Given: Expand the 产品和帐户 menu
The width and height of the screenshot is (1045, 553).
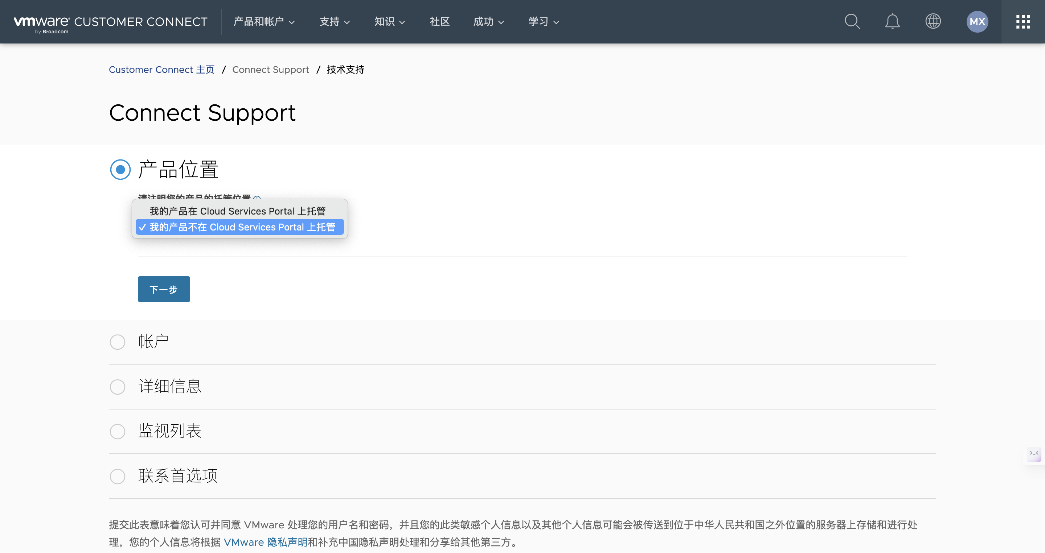Looking at the screenshot, I should tap(264, 21).
